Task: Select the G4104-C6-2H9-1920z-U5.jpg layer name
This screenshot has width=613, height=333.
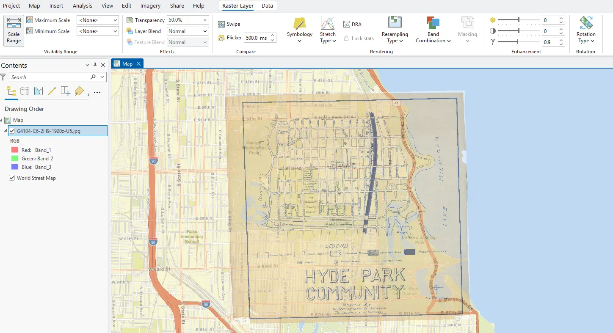Action: pyautogui.click(x=49, y=131)
